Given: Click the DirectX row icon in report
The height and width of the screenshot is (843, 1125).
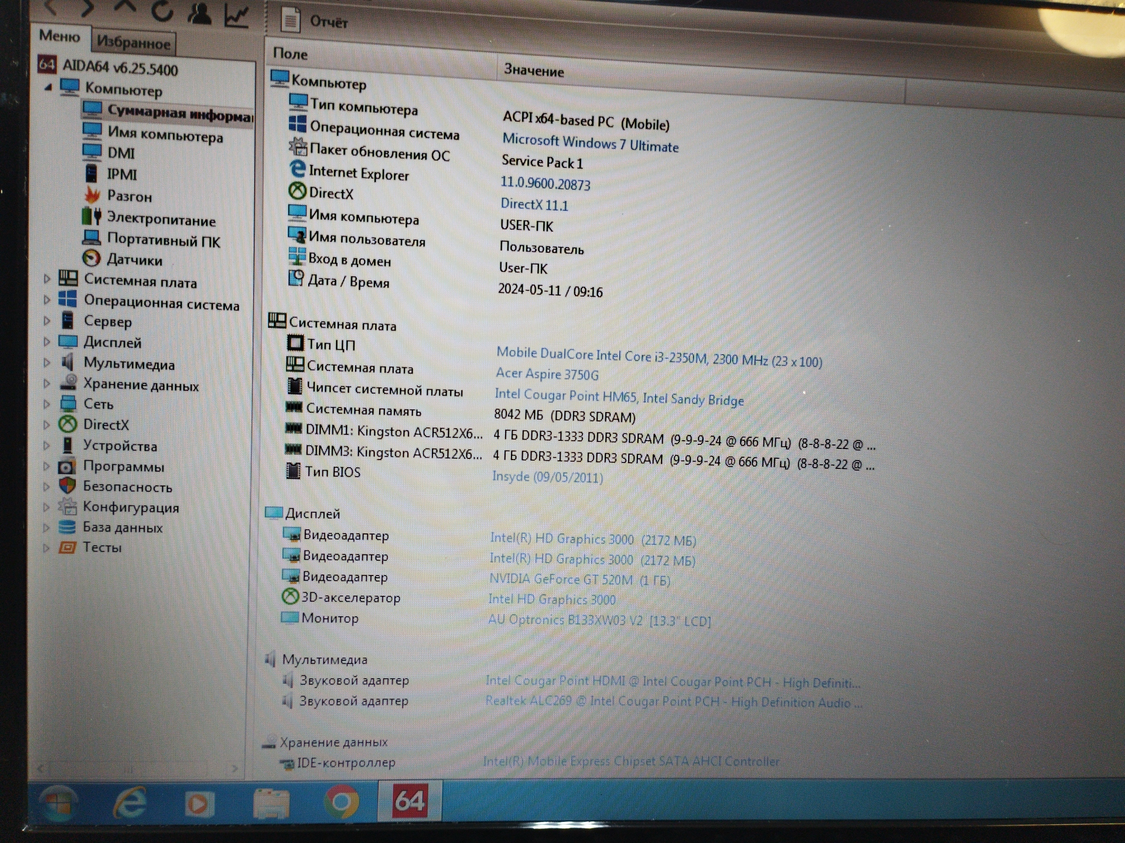Looking at the screenshot, I should click(x=297, y=191).
